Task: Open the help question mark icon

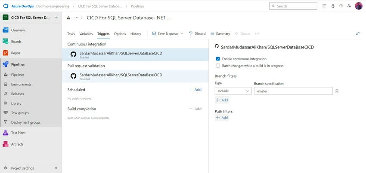Action: [341, 6]
